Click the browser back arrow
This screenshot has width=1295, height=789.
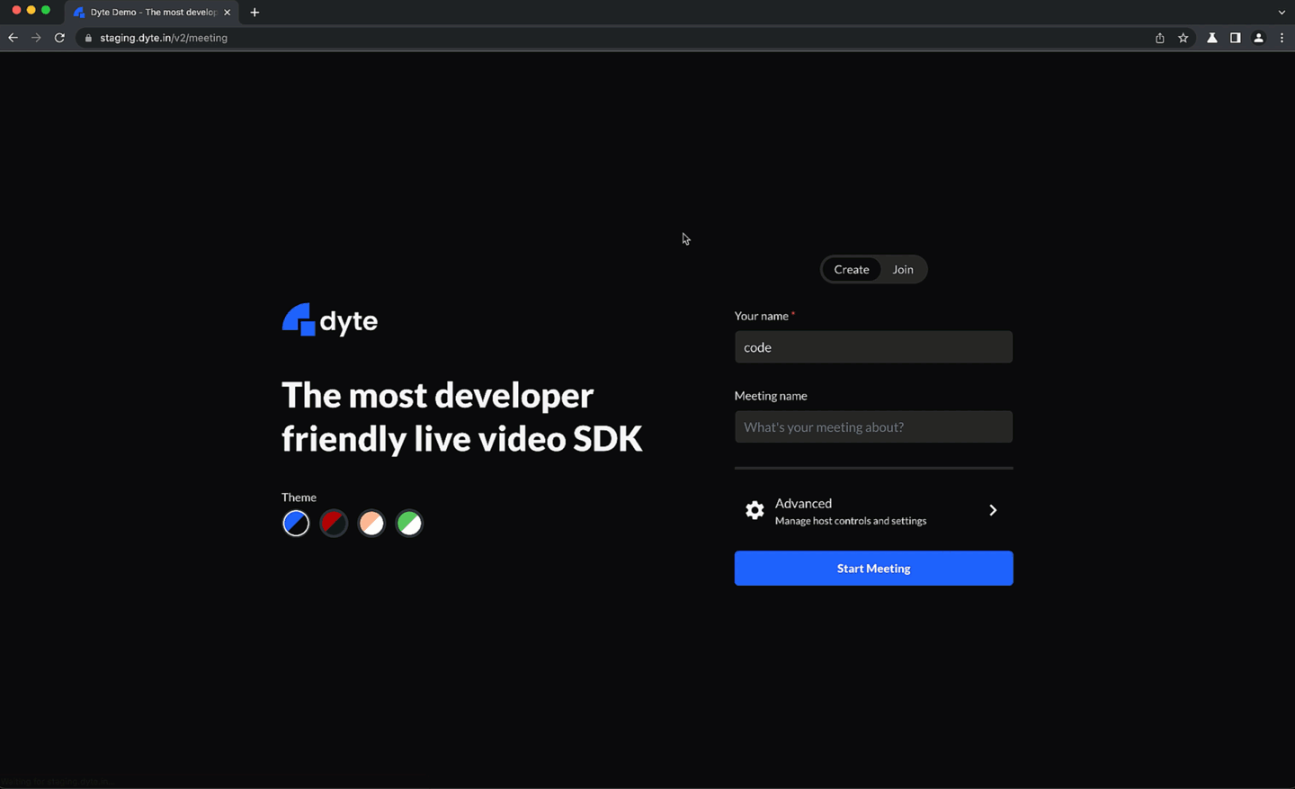(13, 38)
